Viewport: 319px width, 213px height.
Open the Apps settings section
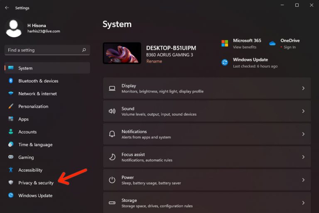tap(24, 119)
